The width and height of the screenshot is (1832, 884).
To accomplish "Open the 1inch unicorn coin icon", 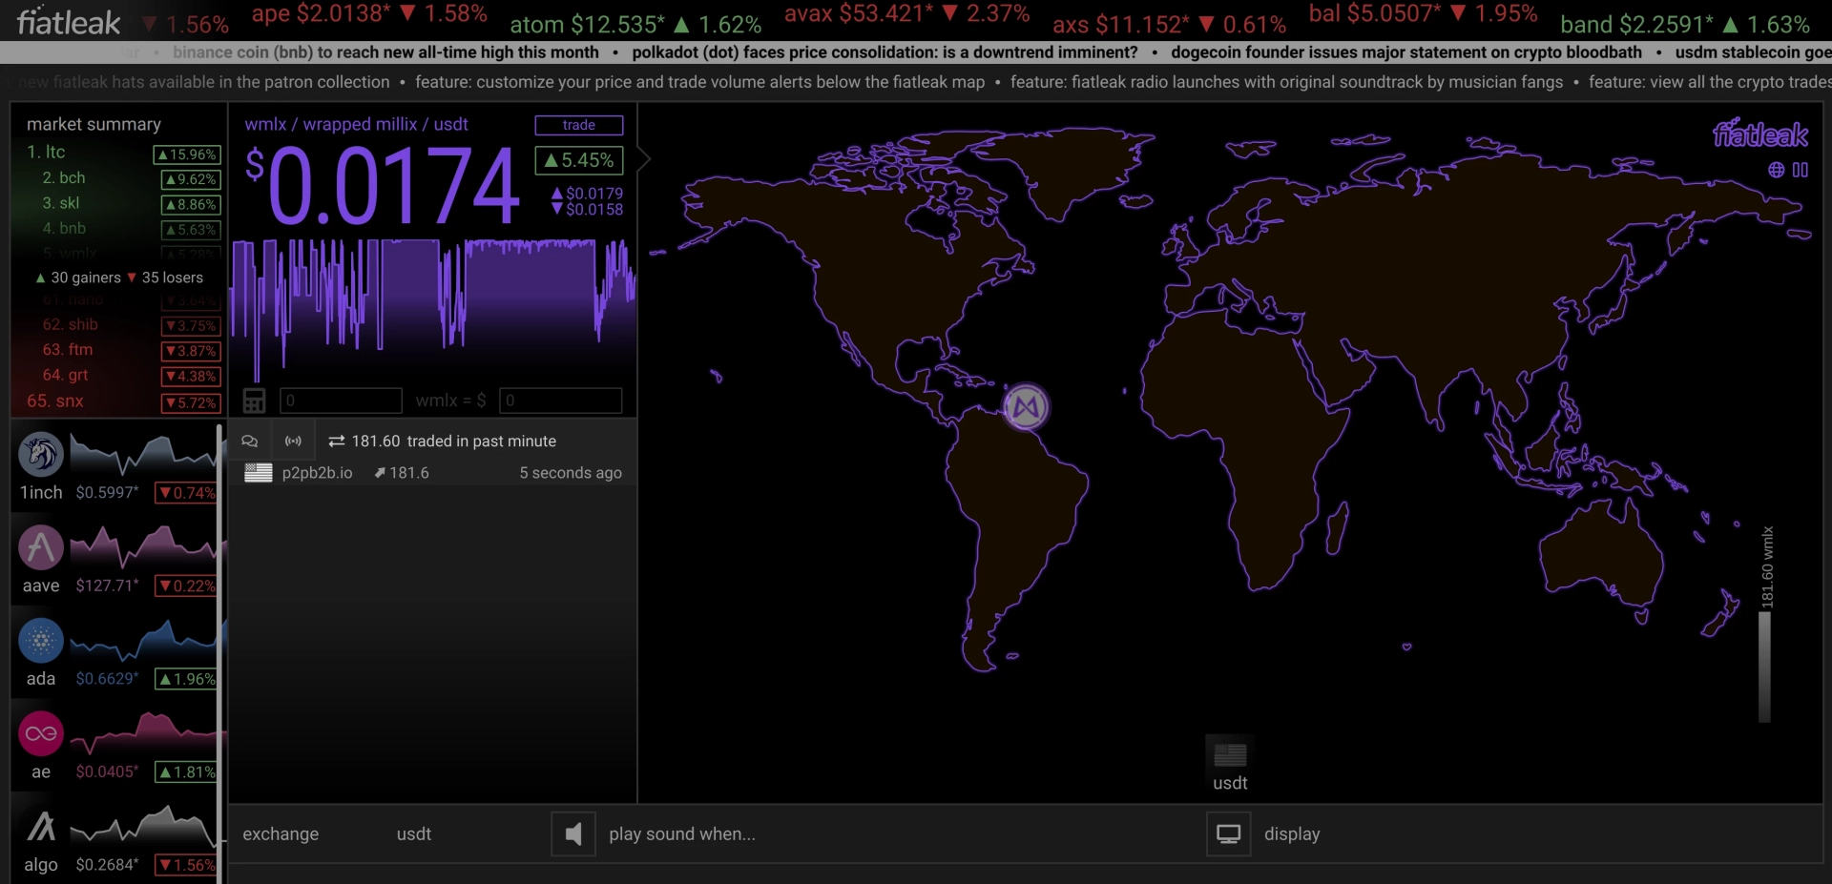I will click(41, 455).
